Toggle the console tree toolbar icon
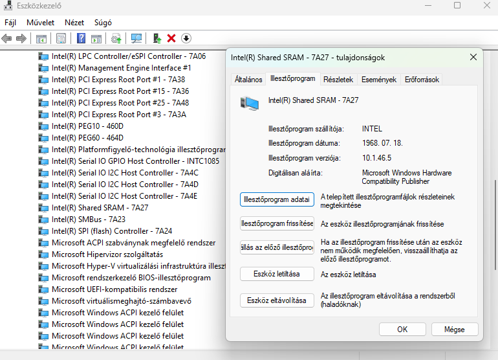Image resolution: width=498 pixels, height=360 pixels. (x=41, y=39)
